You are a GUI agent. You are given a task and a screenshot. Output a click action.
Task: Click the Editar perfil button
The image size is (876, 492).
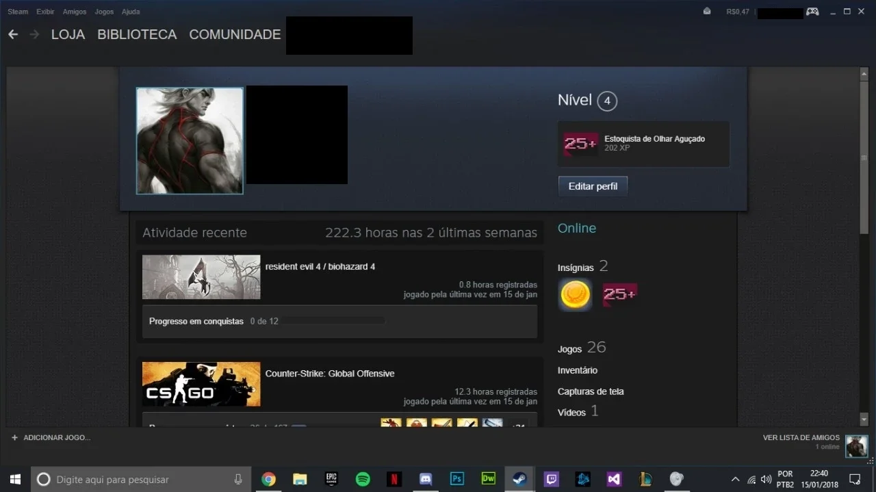(593, 186)
